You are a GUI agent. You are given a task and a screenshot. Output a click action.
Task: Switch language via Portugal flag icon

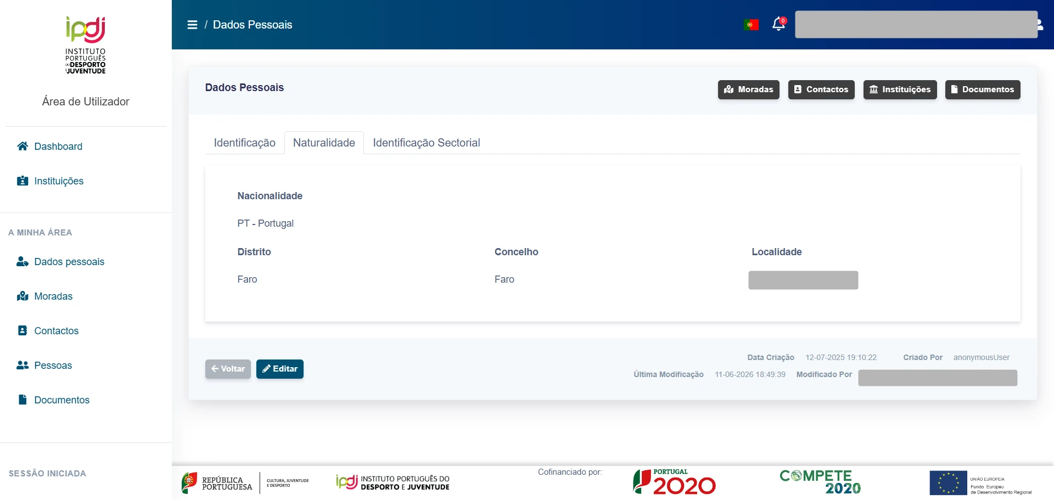(x=751, y=25)
